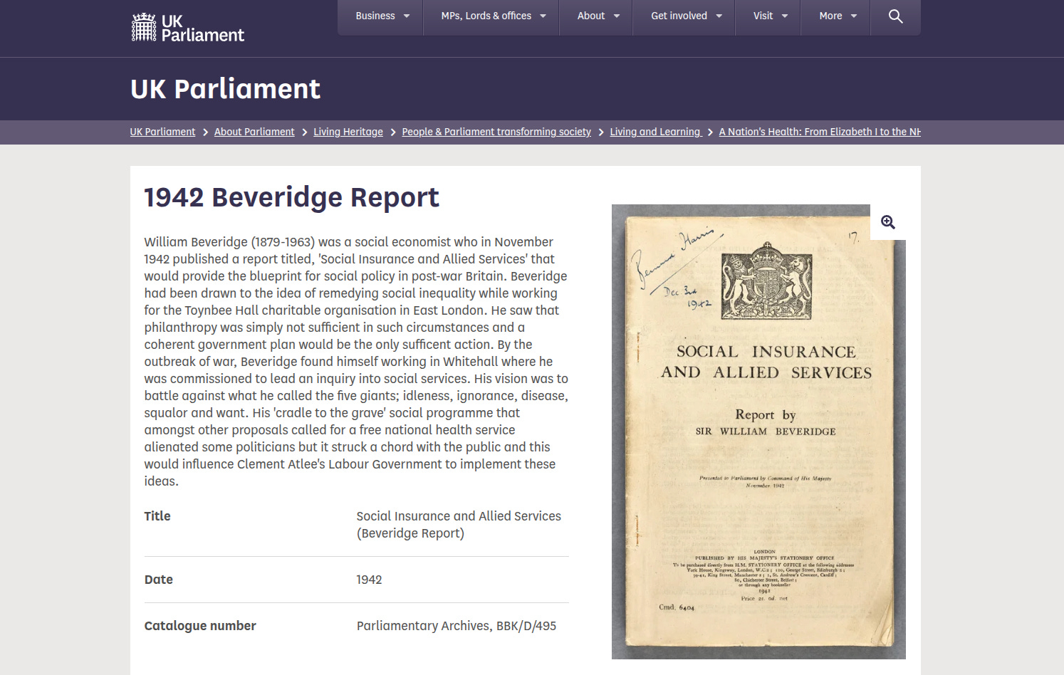The image size is (1064, 675).
Task: Click 'Parliamentary Archives, BBK/D/495' value
Action: coord(457,626)
